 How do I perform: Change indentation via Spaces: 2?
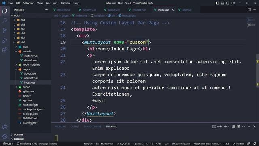[138, 144]
